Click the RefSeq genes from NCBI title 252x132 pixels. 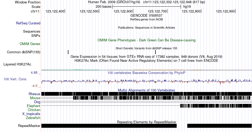(x=146, y=19)
